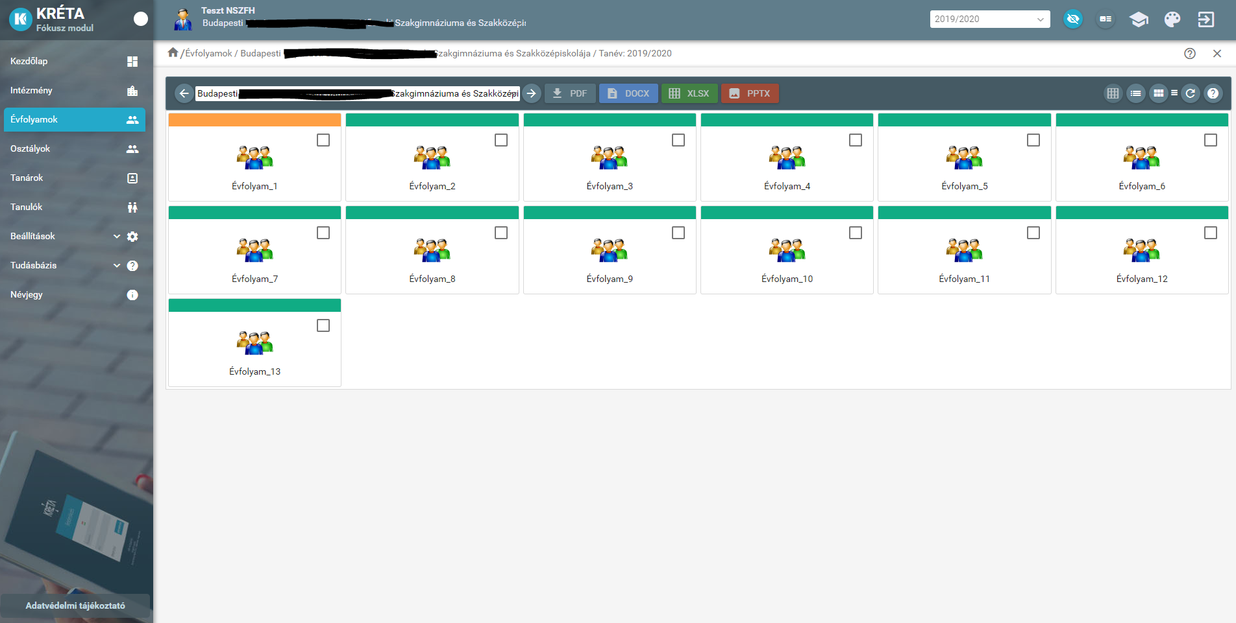Viewport: 1236px width, 623px height.
Task: Click the back arrow in the toolbar
Action: point(184,93)
